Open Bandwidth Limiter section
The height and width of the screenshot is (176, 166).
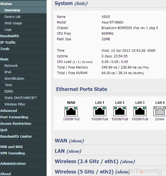point(23,136)
